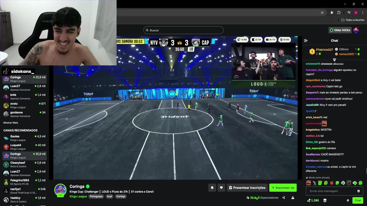Select the loud tag
The image size is (367, 206).
point(110,197)
